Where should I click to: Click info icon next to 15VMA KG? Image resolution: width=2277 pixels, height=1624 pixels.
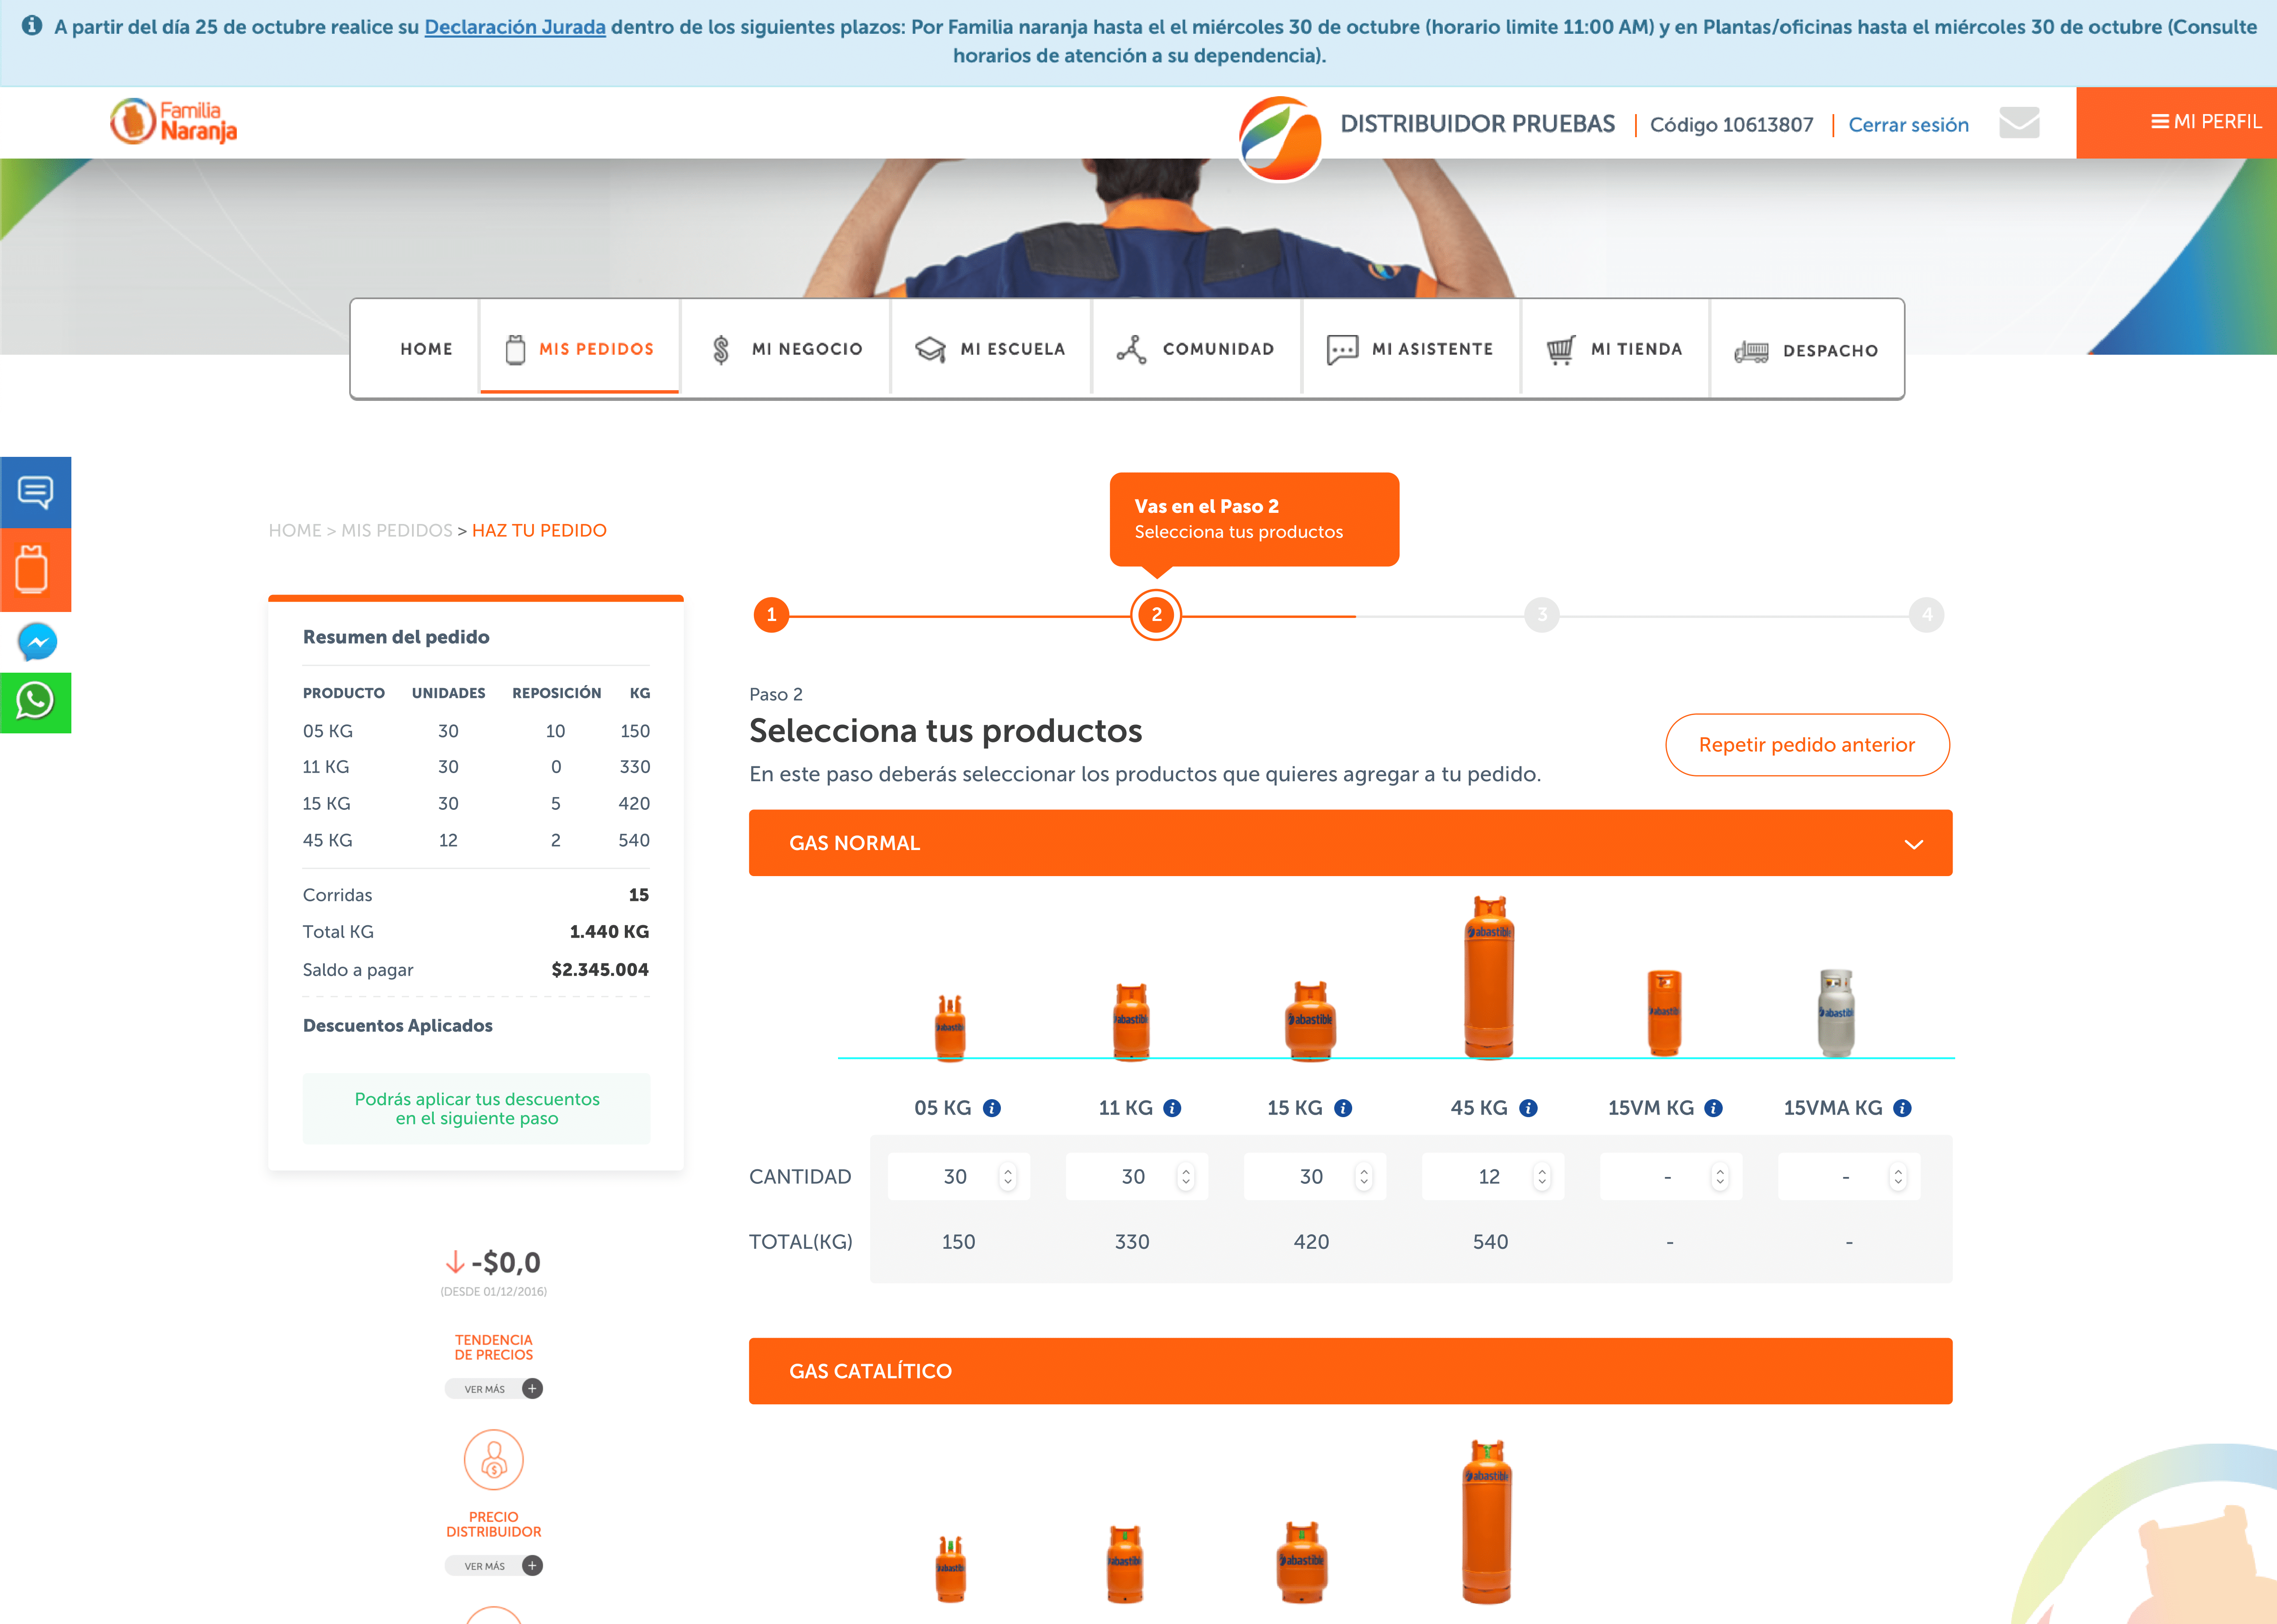(1903, 1108)
